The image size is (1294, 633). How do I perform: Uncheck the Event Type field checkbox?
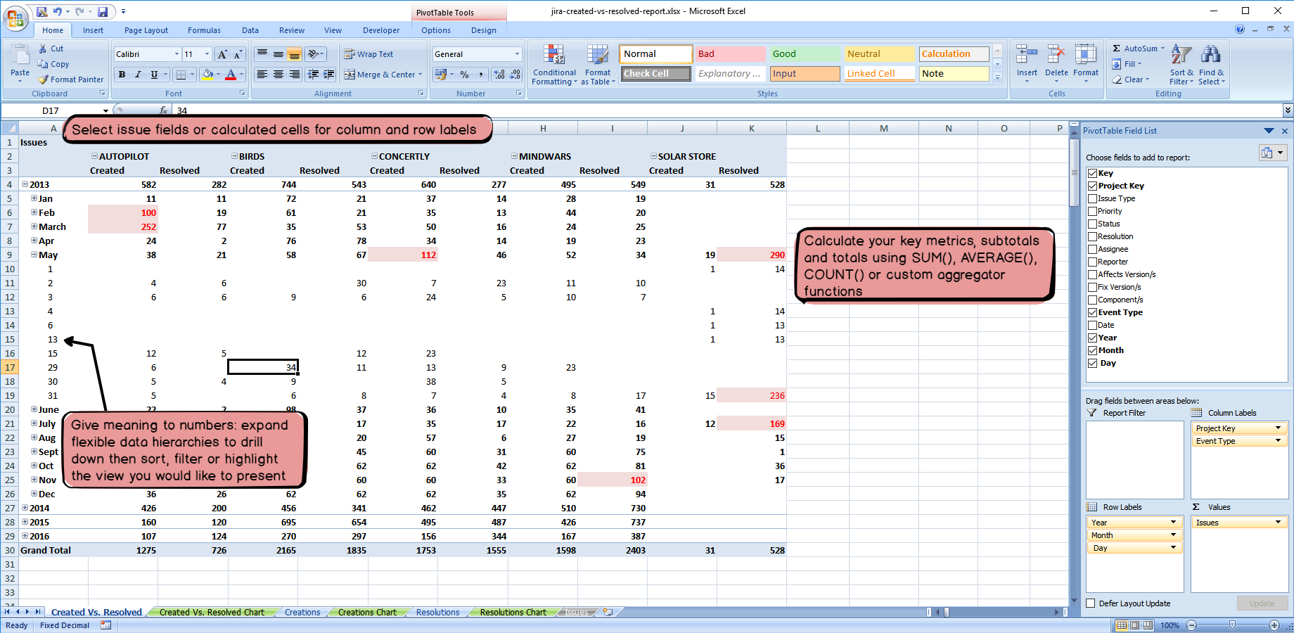[x=1092, y=312]
